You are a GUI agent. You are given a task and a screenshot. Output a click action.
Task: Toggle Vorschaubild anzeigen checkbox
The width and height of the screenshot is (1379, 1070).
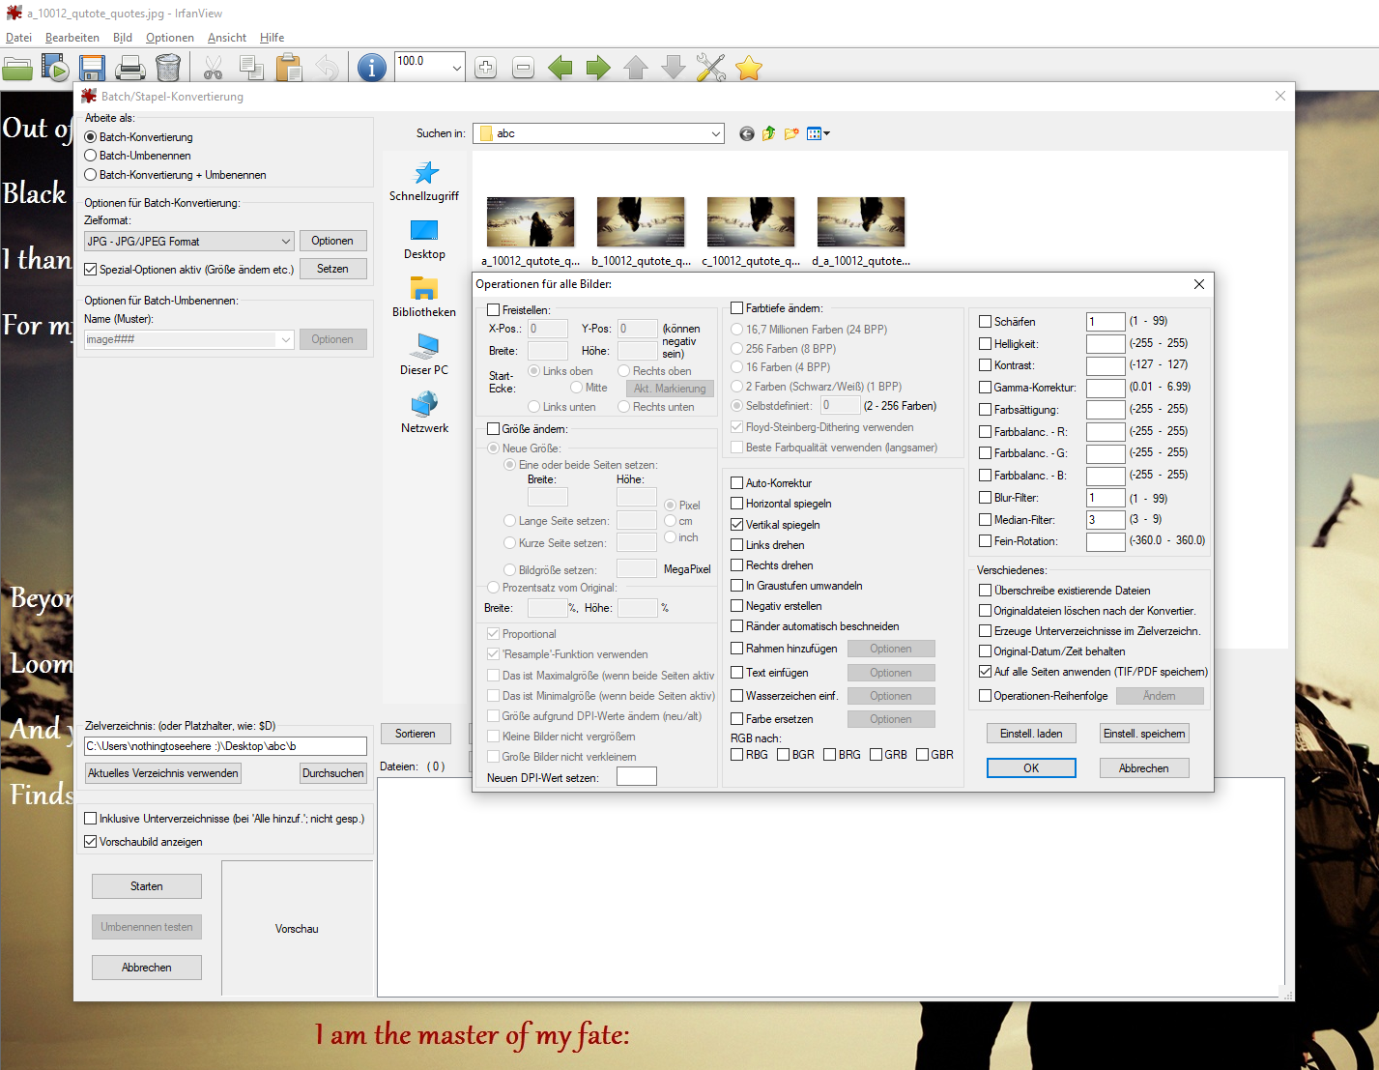coord(91,842)
